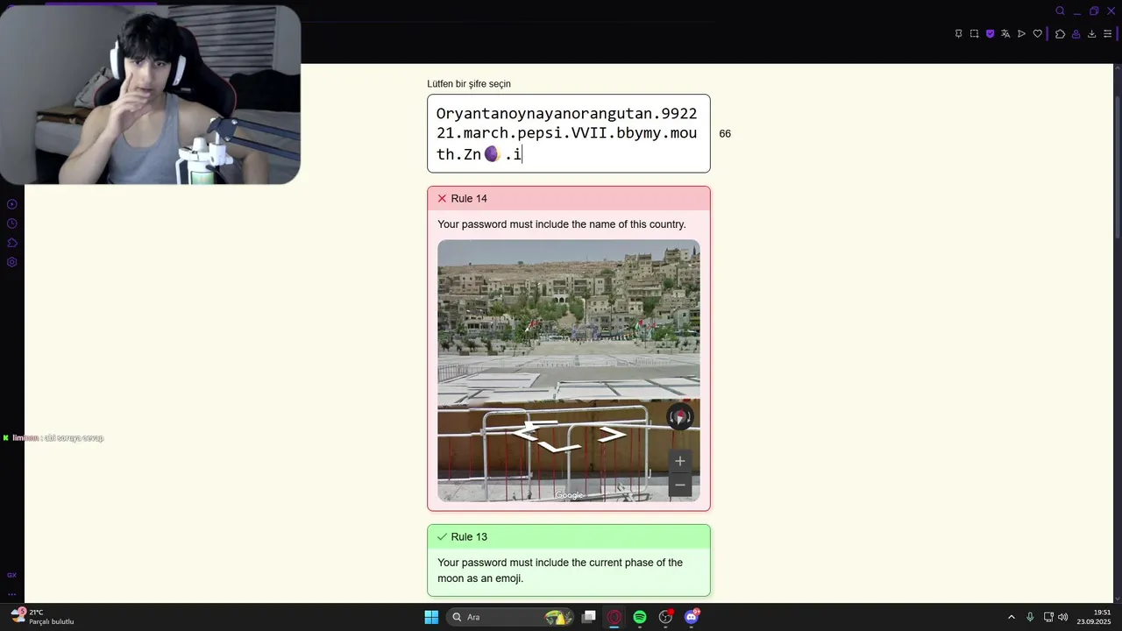Zoom out on the Street View image
Image resolution: width=1122 pixels, height=631 pixels.
679,485
